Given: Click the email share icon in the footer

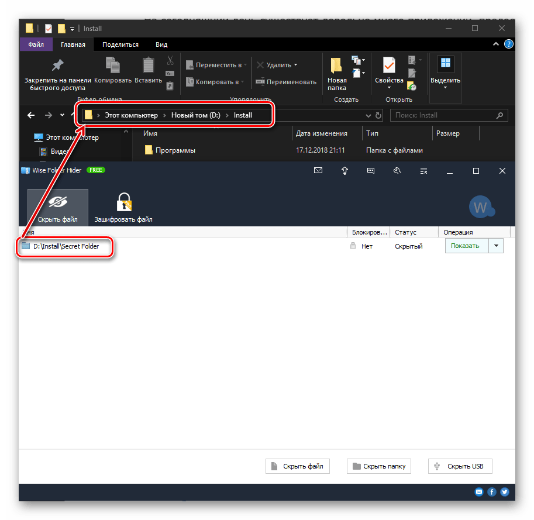Looking at the screenshot, I should click(479, 492).
